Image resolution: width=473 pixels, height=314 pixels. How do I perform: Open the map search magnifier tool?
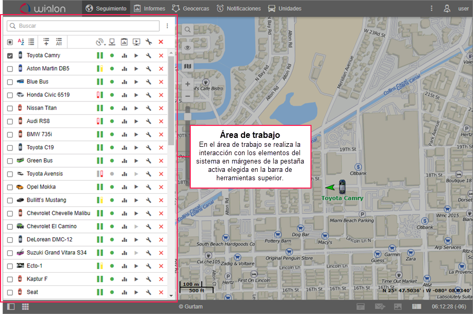188,30
